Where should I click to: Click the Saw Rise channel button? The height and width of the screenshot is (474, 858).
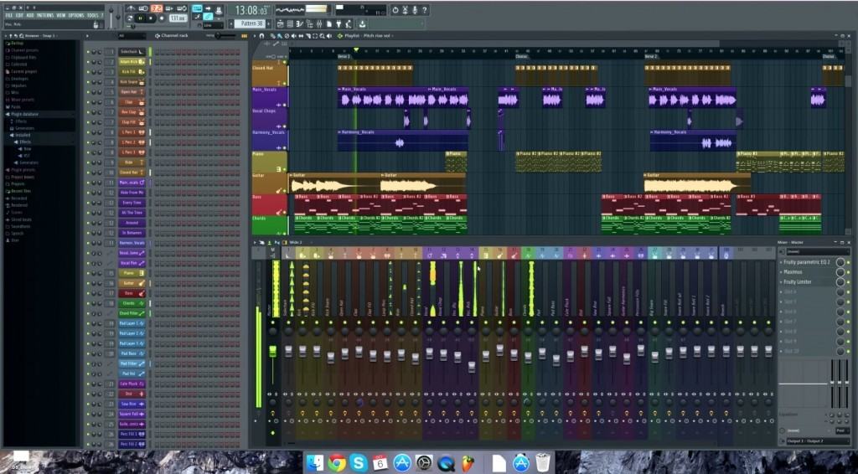(x=132, y=404)
